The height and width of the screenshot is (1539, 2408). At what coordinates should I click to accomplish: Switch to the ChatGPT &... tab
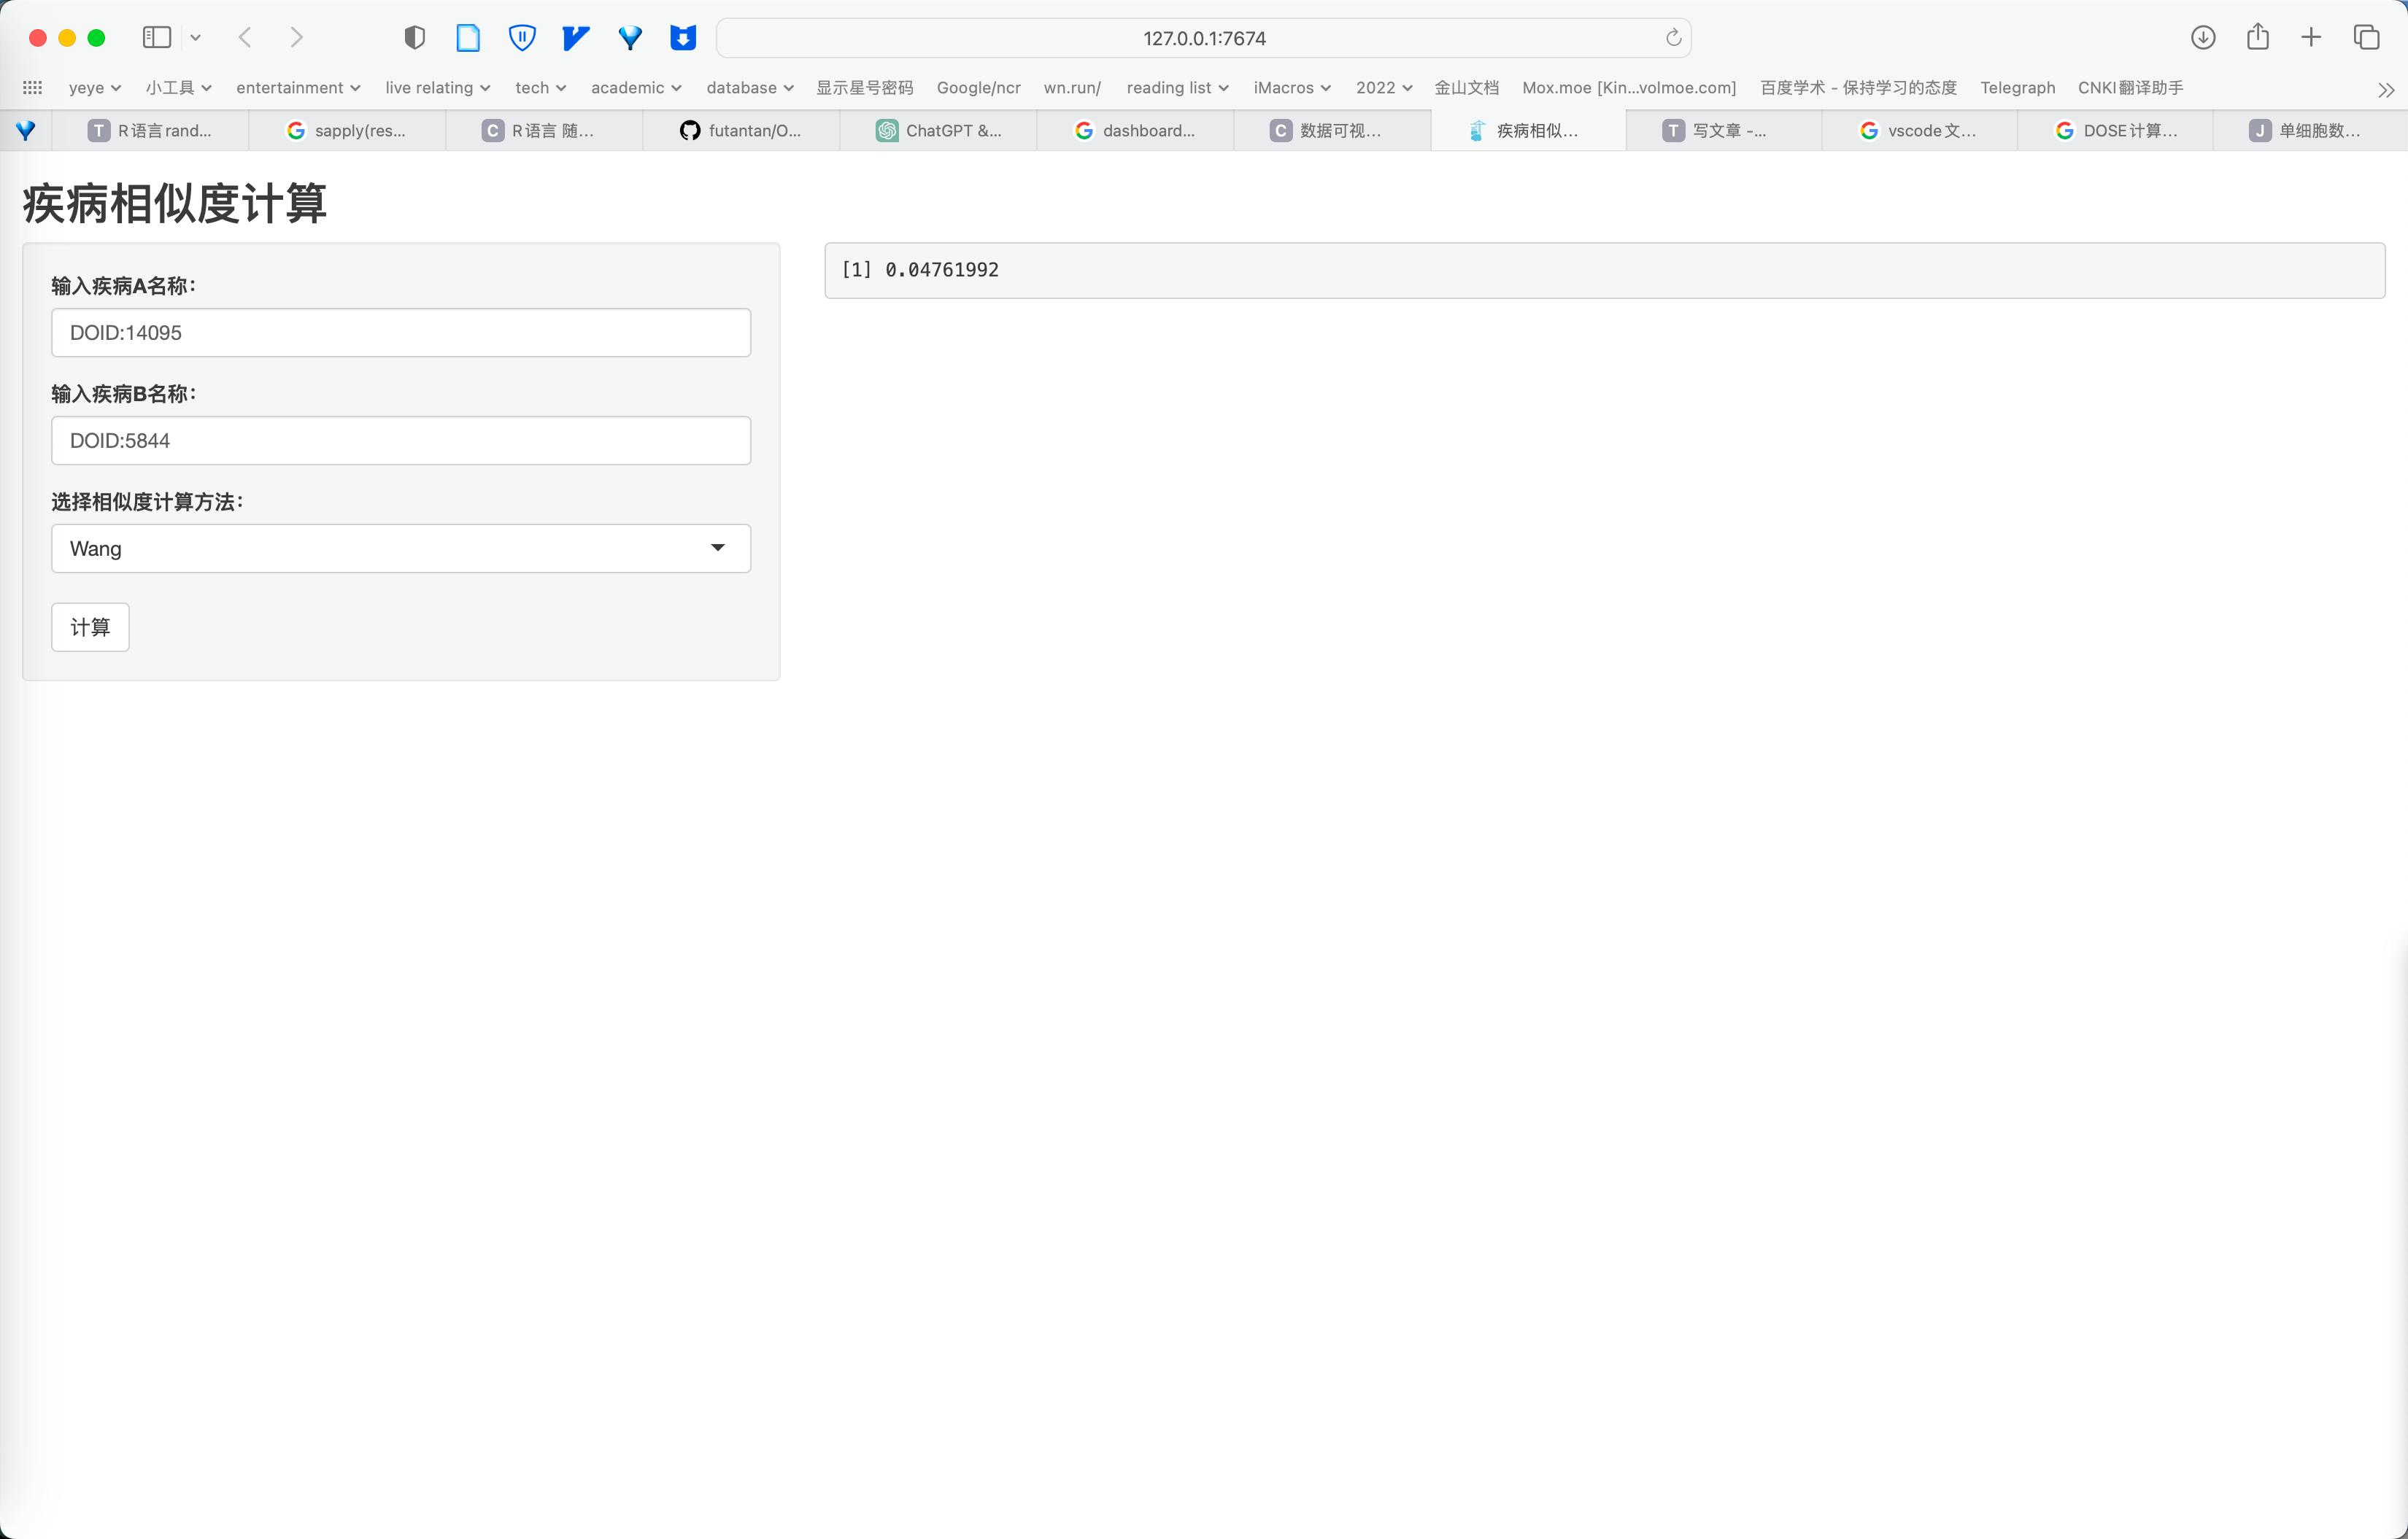[x=938, y=131]
